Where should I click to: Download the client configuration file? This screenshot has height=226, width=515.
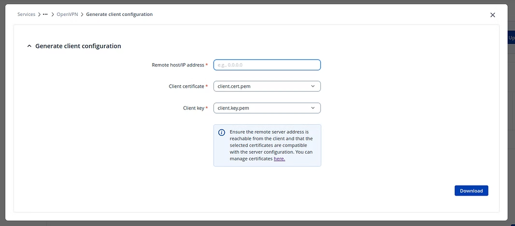click(471, 191)
